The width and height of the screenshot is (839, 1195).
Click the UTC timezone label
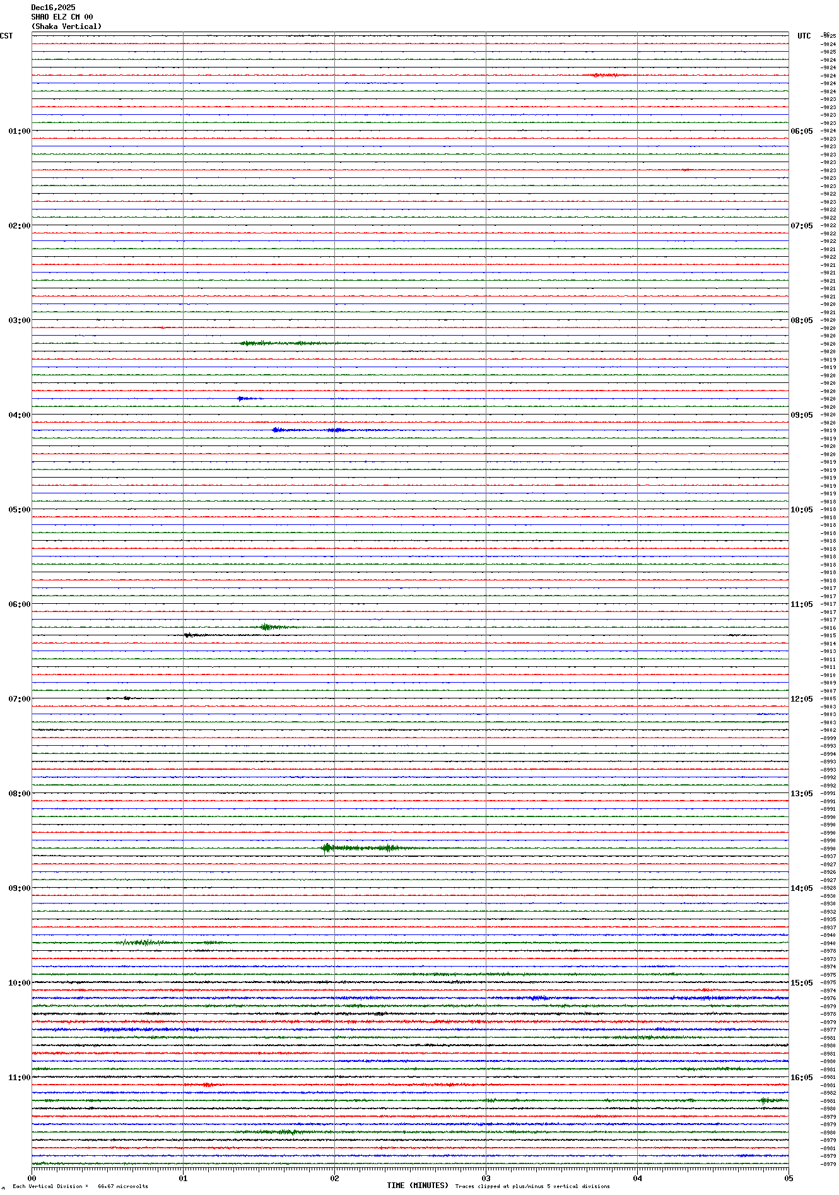pos(804,36)
